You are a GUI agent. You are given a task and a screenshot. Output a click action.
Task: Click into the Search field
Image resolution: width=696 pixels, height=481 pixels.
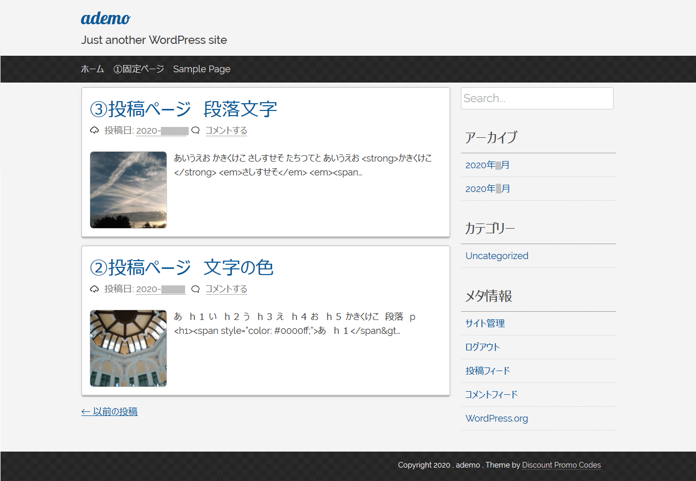[x=537, y=98]
